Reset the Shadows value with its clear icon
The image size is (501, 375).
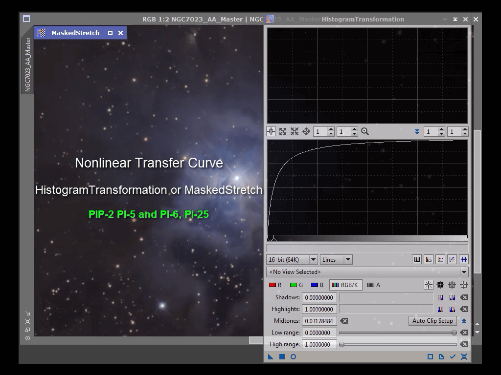click(x=464, y=297)
